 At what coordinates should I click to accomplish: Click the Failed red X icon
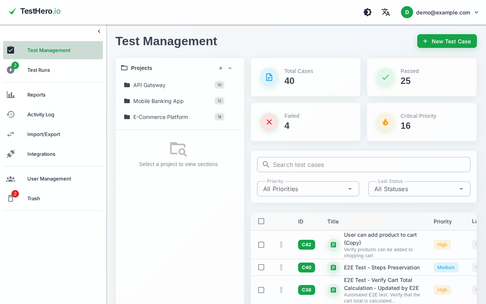click(269, 122)
